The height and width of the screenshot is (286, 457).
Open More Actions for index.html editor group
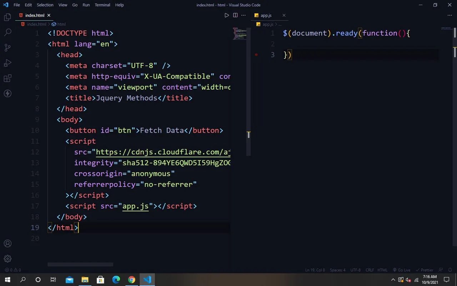tap(243, 15)
